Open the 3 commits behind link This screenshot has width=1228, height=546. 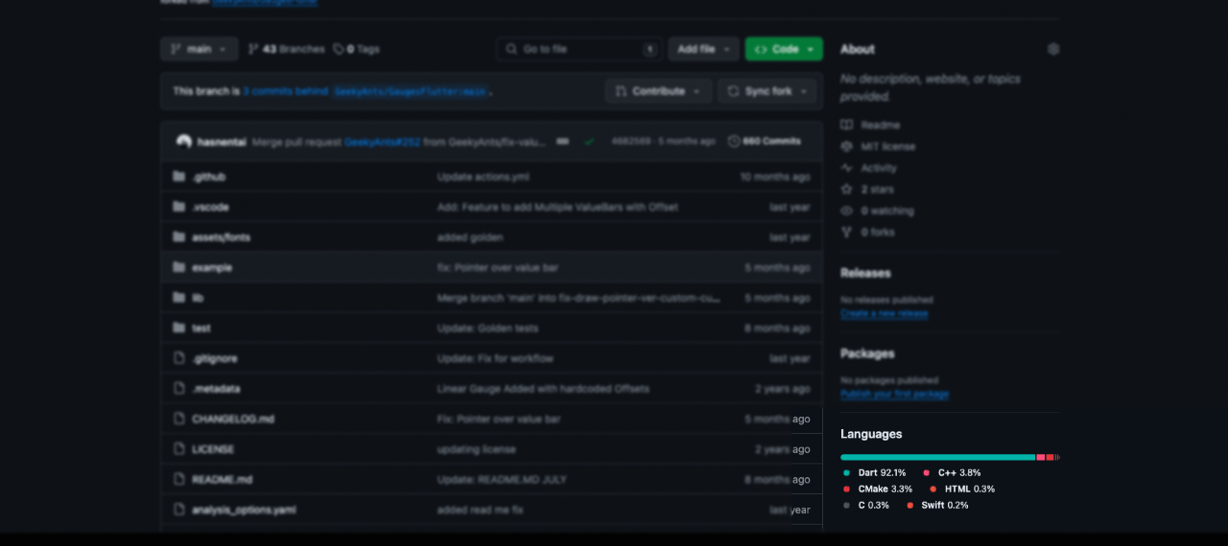coord(284,91)
